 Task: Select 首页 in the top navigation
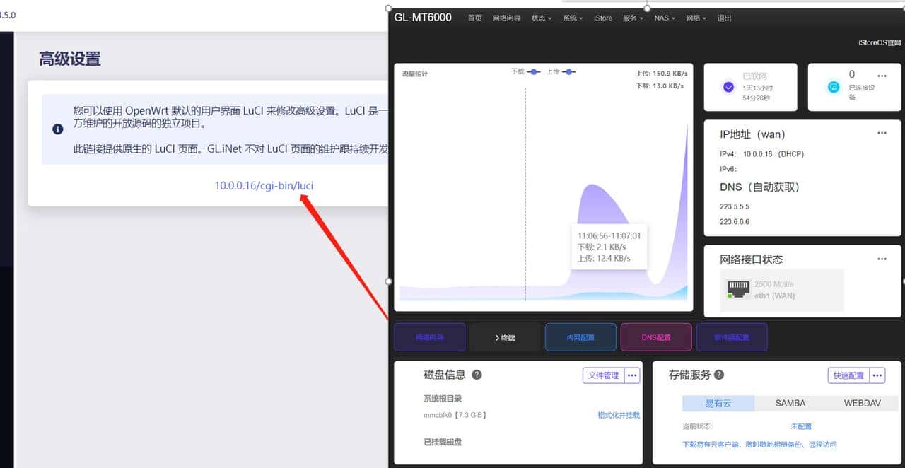point(474,18)
